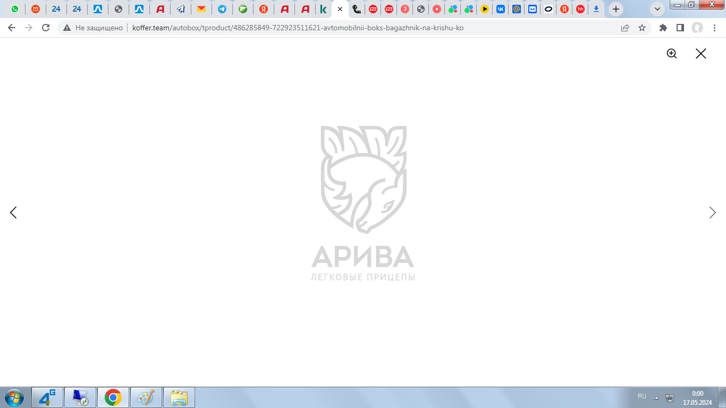This screenshot has width=726, height=408.
Task: Open Paint from the taskbar
Action: [146, 397]
